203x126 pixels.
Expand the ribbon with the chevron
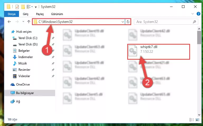[193, 14]
